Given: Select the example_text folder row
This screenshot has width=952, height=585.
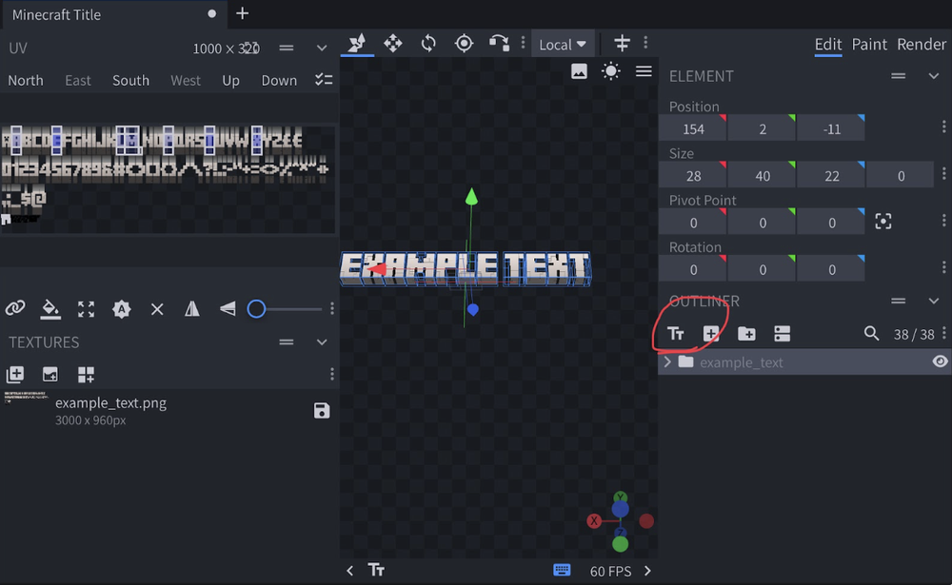Looking at the screenshot, I should pyautogui.click(x=804, y=362).
